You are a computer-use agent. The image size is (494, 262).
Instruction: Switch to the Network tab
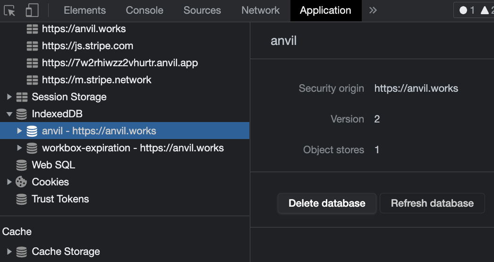pos(260,10)
